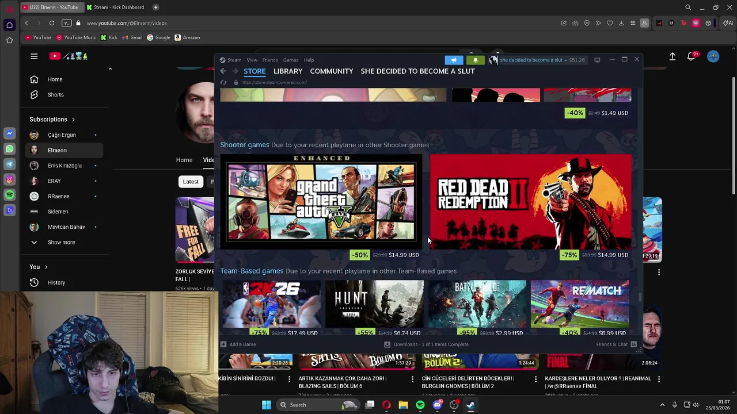Open the View menu in Steam

coord(252,60)
